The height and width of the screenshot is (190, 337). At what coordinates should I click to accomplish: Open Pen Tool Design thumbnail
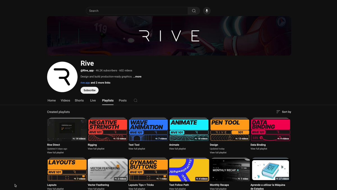pos(230,130)
